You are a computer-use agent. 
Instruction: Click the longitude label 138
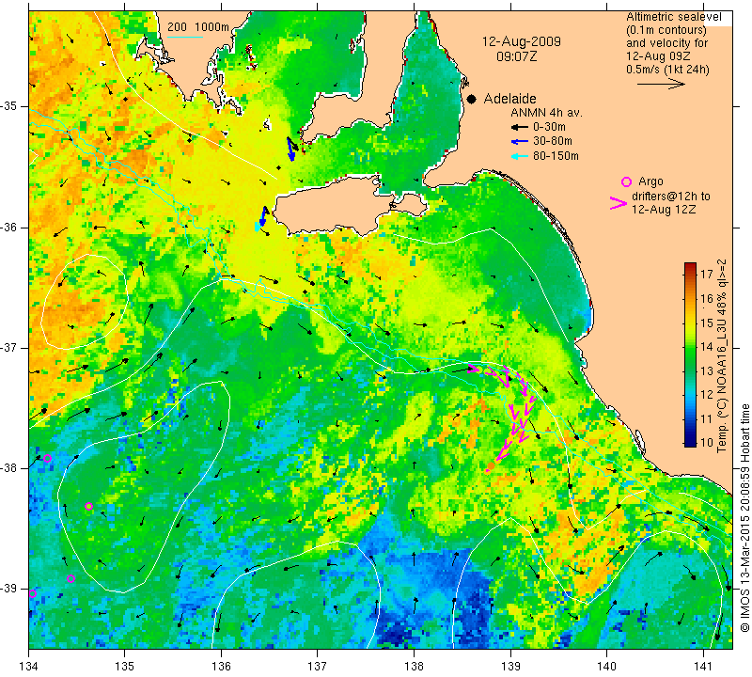click(414, 667)
